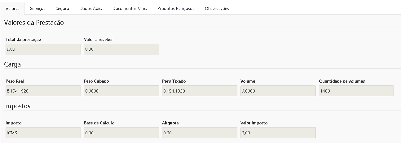This screenshot has width=401, height=147.
Task: Select the Valor imposto field
Action: coord(278,133)
